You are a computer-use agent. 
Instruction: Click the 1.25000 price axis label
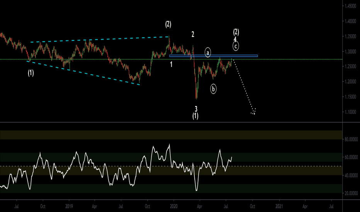(351, 67)
